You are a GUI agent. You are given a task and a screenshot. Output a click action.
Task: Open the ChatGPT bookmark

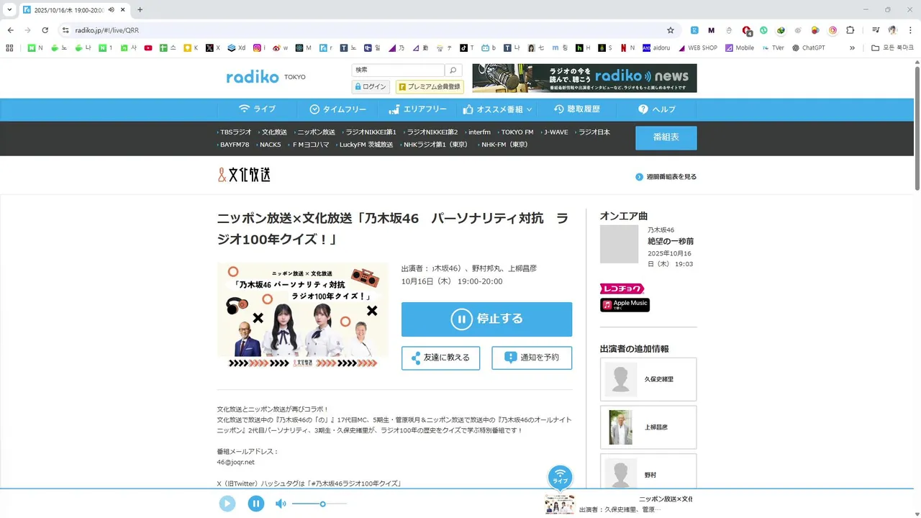808,48
